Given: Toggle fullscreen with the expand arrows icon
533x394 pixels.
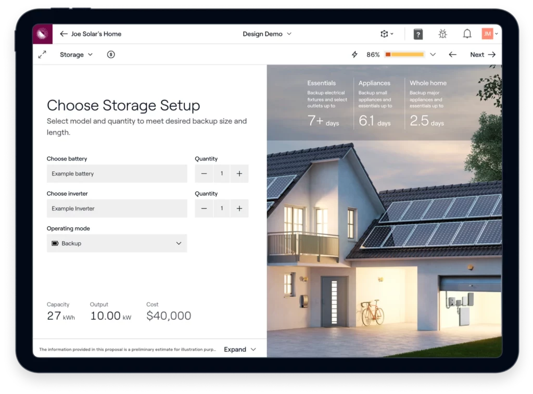Looking at the screenshot, I should (x=42, y=55).
